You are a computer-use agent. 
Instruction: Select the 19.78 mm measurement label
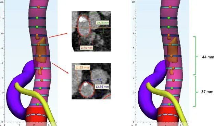tap(103, 23)
